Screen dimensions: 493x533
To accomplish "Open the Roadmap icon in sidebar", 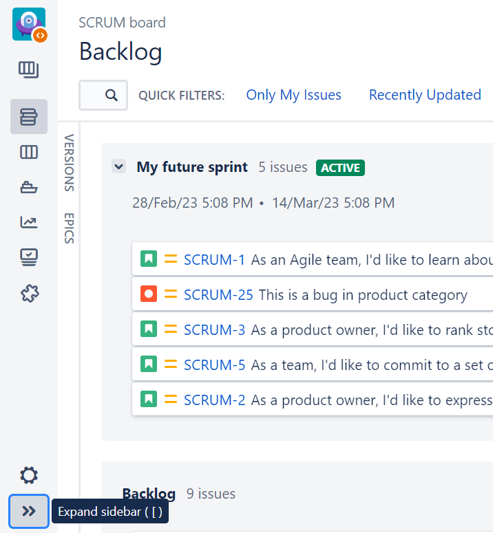I will click(x=29, y=69).
